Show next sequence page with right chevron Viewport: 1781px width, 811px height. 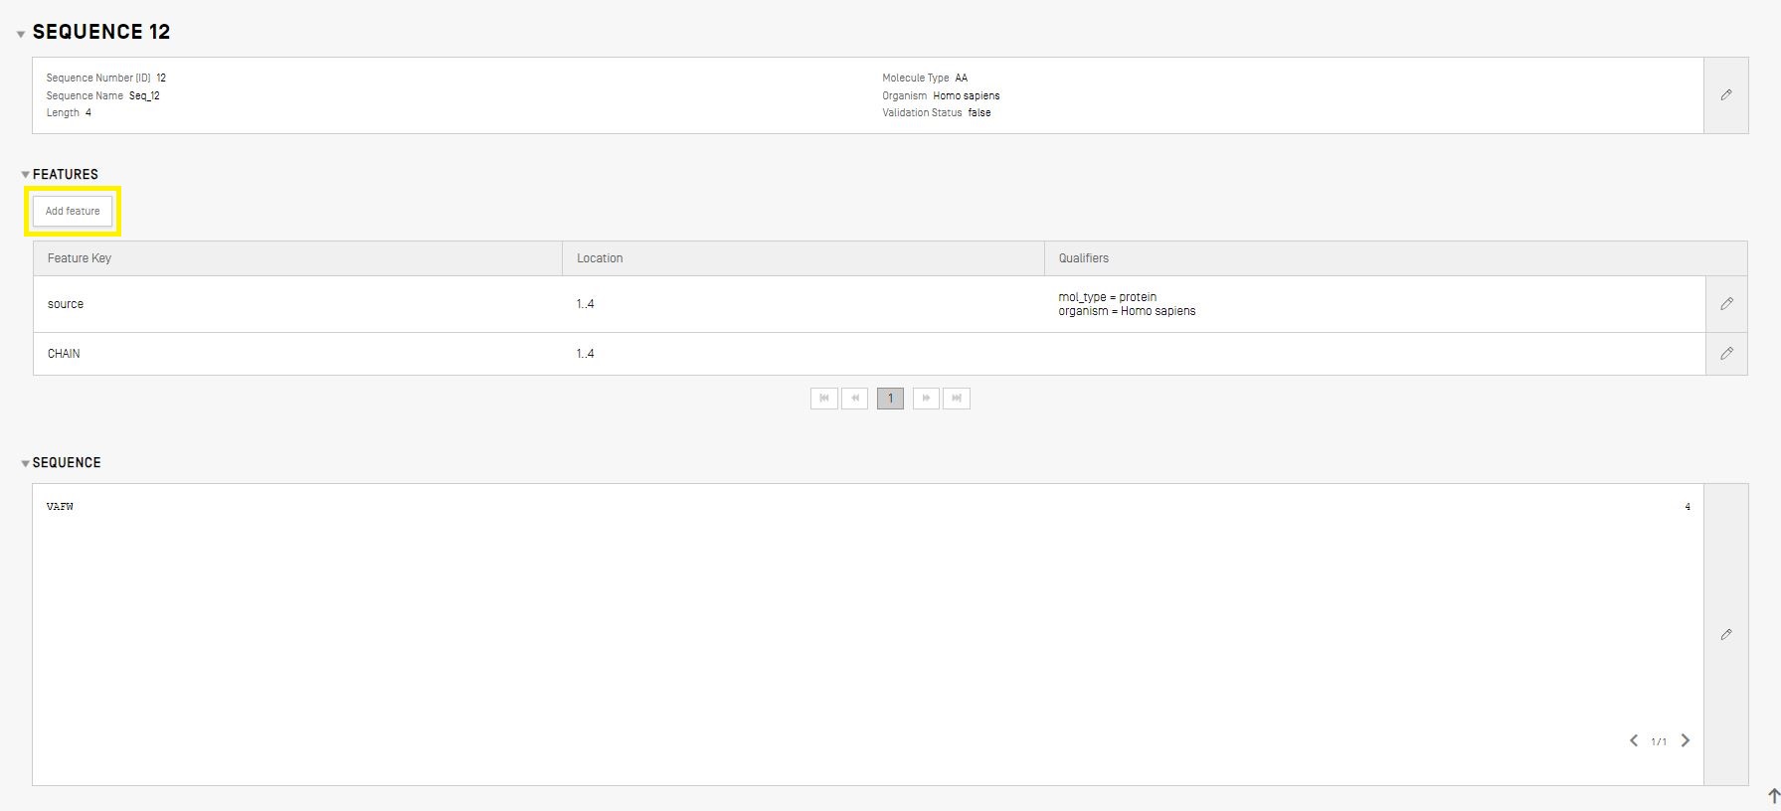tap(1685, 740)
